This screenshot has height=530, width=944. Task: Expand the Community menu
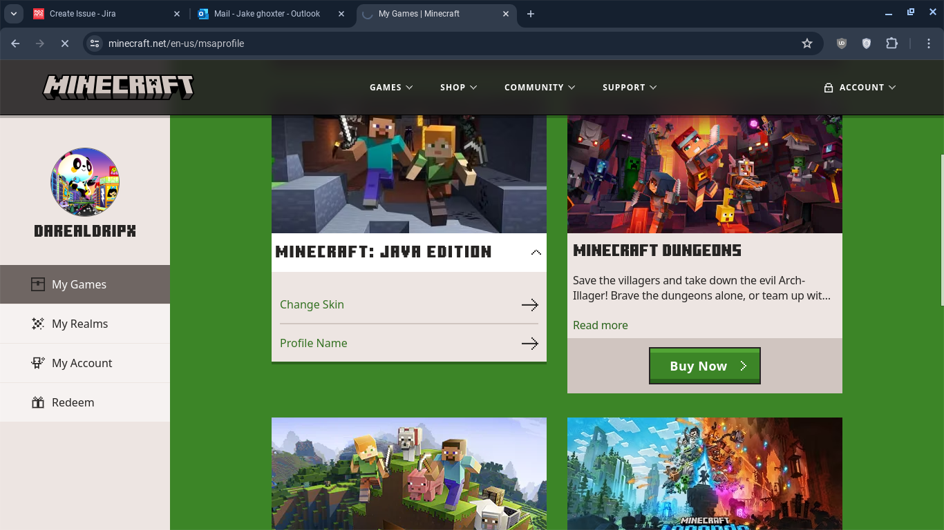[540, 88]
